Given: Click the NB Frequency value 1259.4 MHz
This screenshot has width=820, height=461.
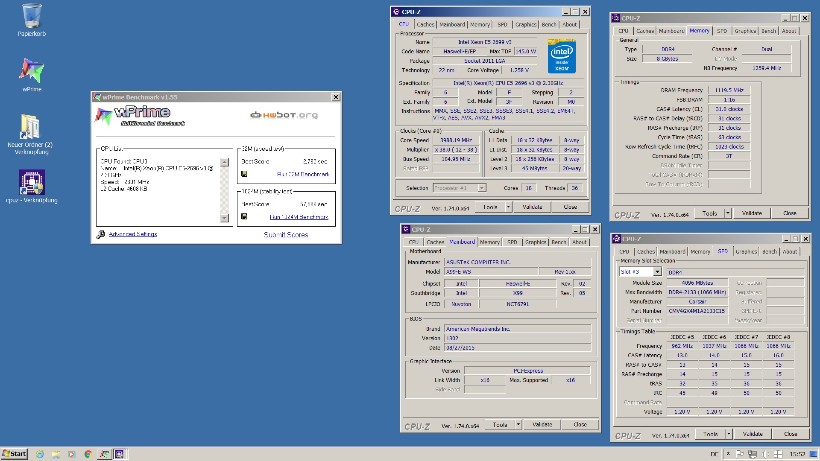Looking at the screenshot, I should 767,68.
